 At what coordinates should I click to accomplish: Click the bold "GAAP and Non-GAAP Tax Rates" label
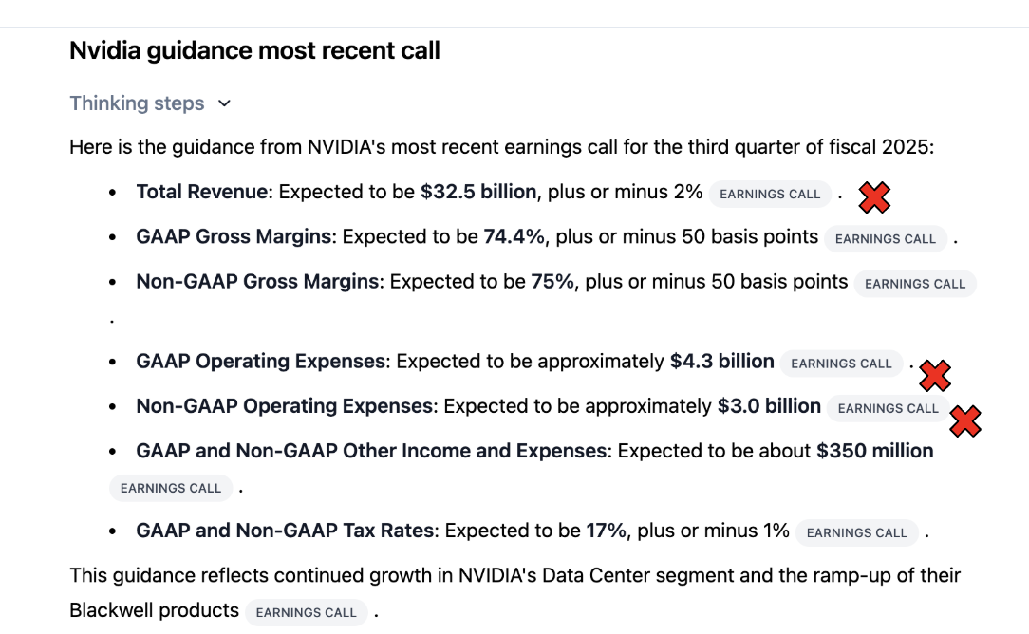click(285, 531)
